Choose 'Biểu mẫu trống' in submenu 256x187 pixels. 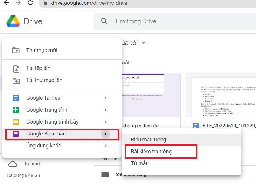(182, 140)
